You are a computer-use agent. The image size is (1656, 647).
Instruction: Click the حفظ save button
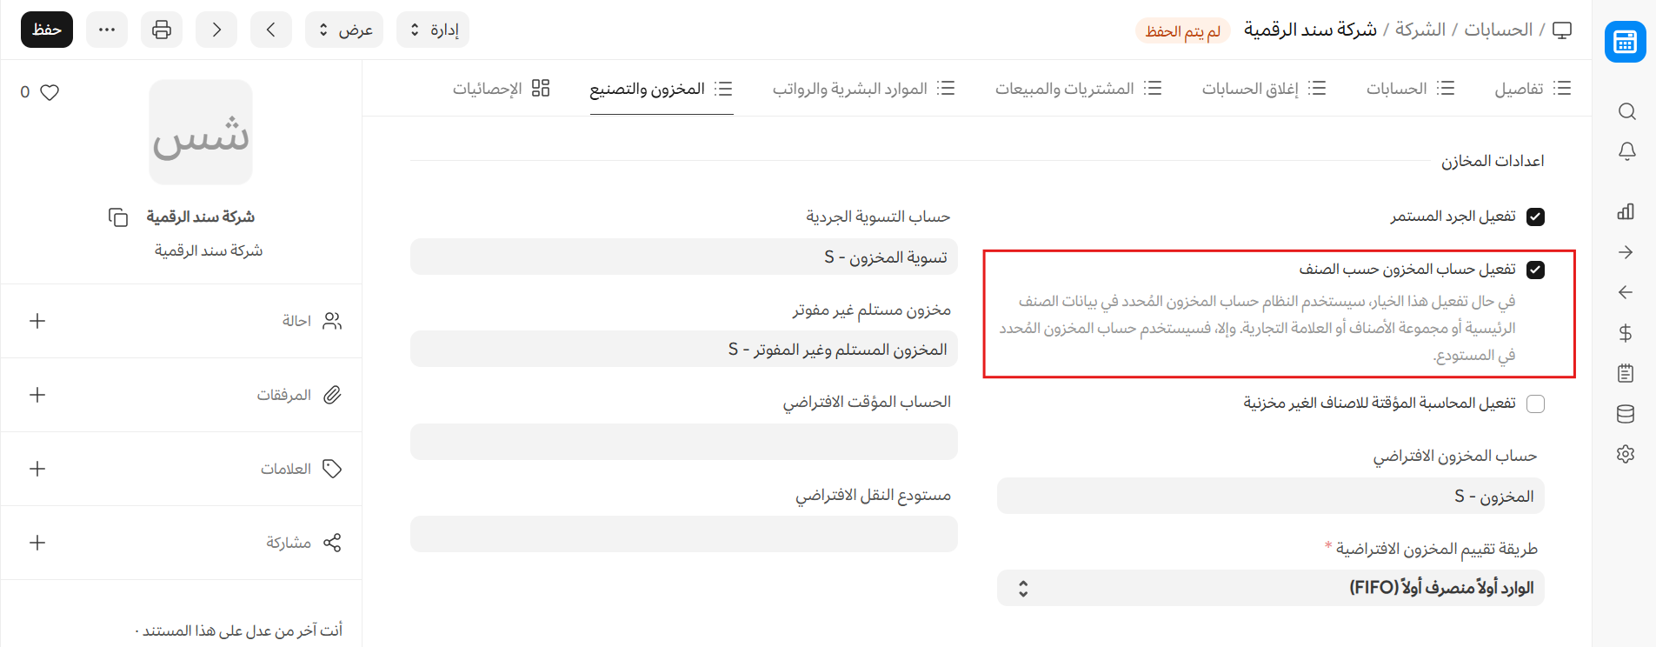click(47, 30)
